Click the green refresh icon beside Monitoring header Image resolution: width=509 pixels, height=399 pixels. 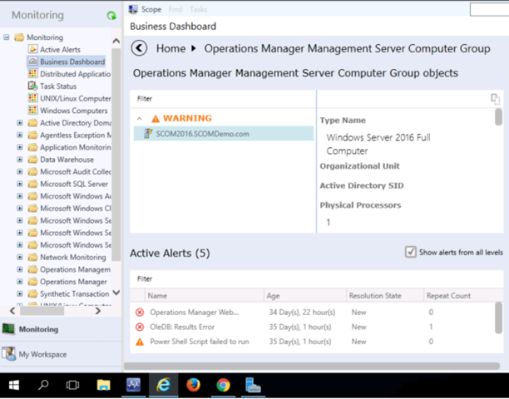[x=111, y=15]
